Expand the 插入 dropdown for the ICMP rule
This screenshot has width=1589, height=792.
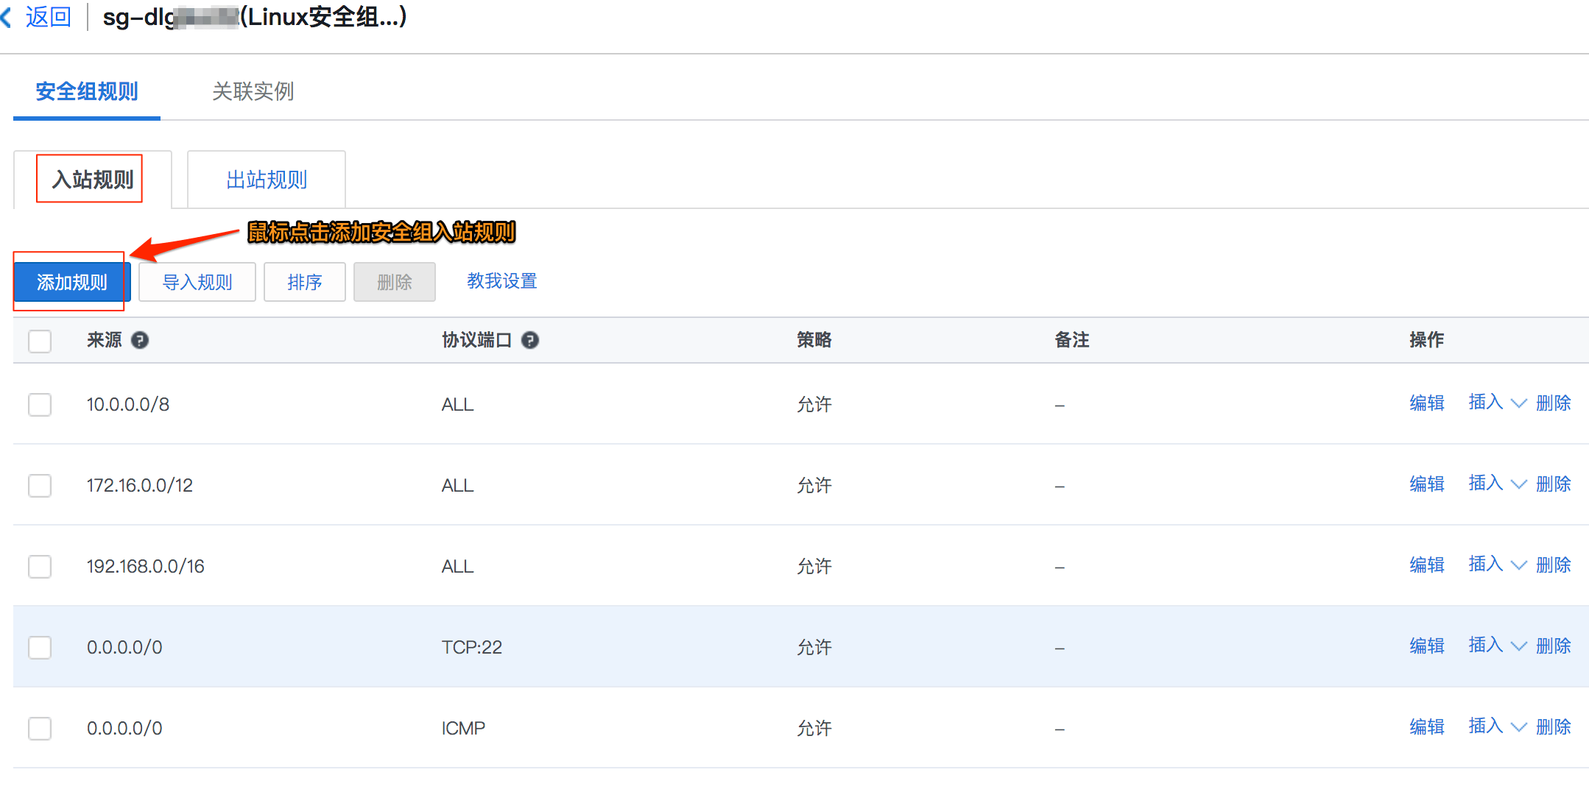(1497, 726)
